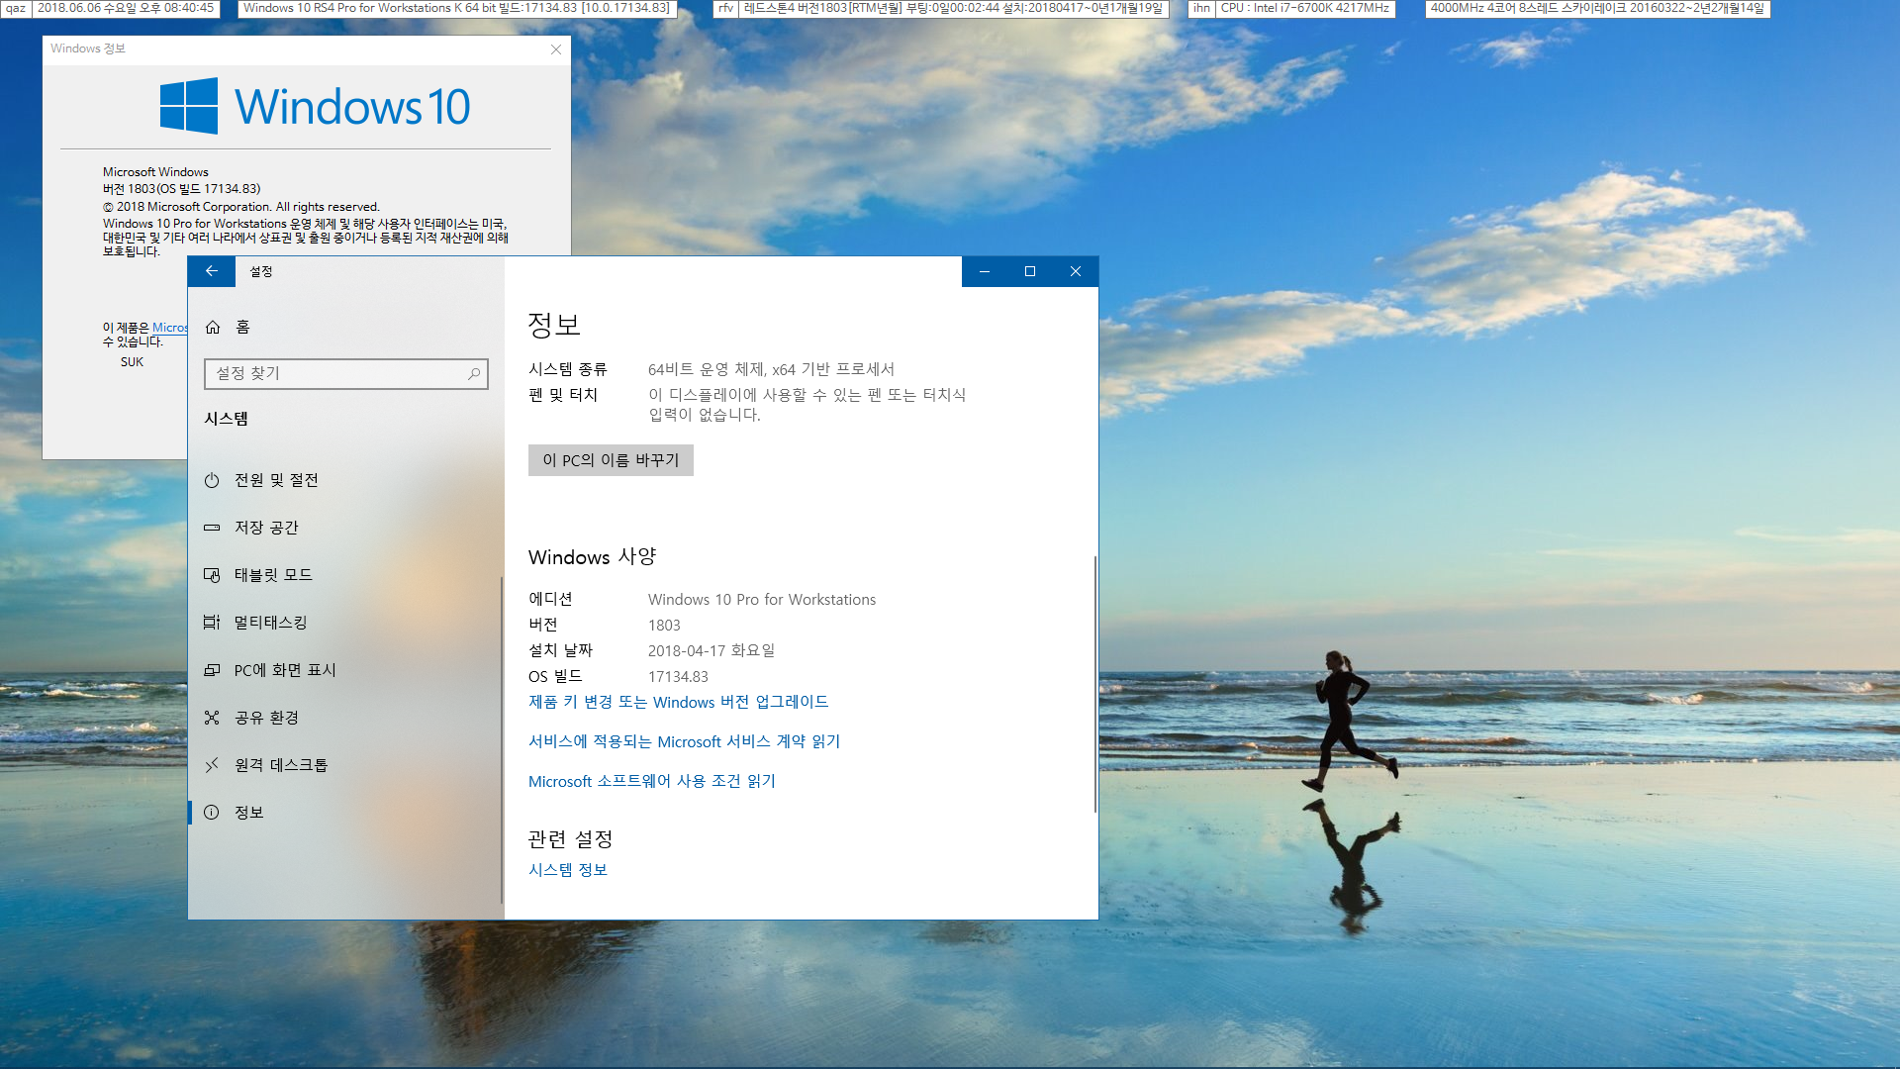This screenshot has width=1900, height=1069.
Task: Minimize the Settings window
Action: pos(985,271)
